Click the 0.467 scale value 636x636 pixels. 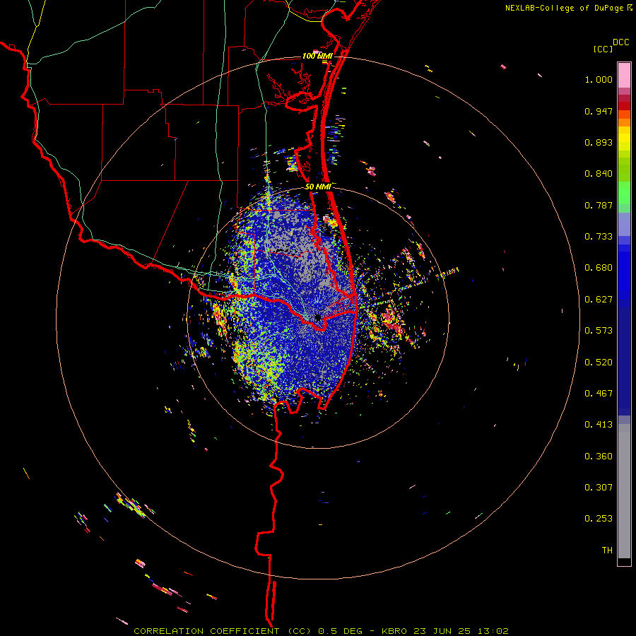pos(599,394)
